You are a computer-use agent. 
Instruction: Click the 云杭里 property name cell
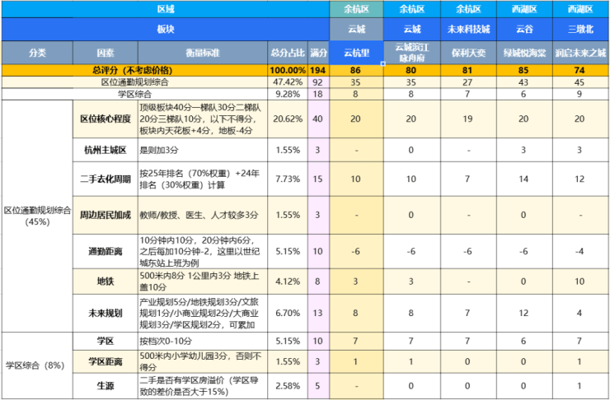pos(356,52)
